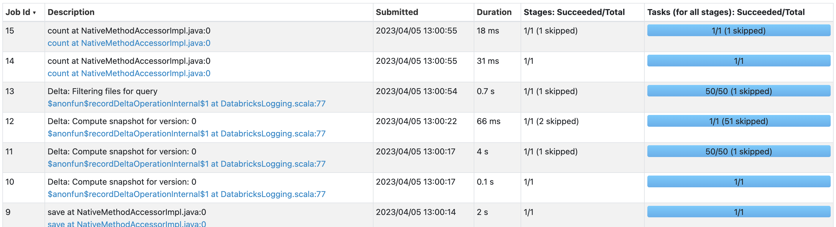The height and width of the screenshot is (227, 836).
Task: Click the Stages: Succeeded/Total column header
Action: pyautogui.click(x=574, y=12)
